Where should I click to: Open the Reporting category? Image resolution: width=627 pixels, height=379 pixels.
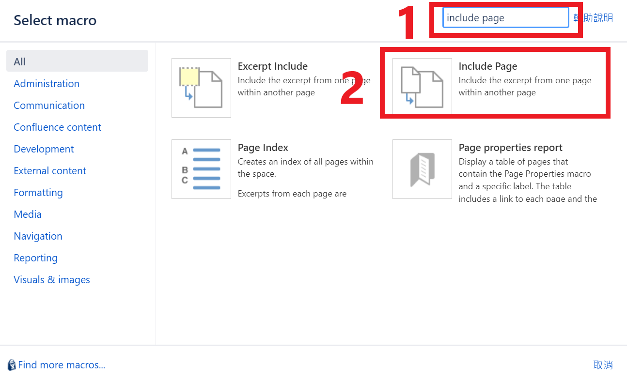click(35, 258)
